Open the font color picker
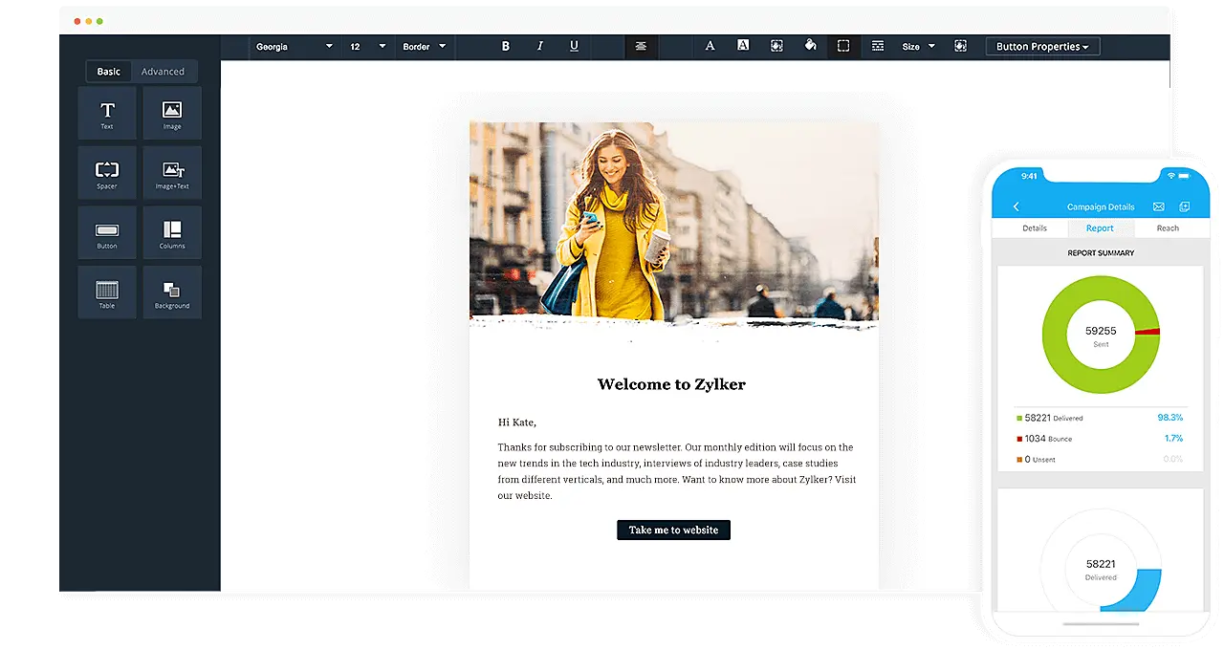The height and width of the screenshot is (650, 1224). (x=710, y=45)
